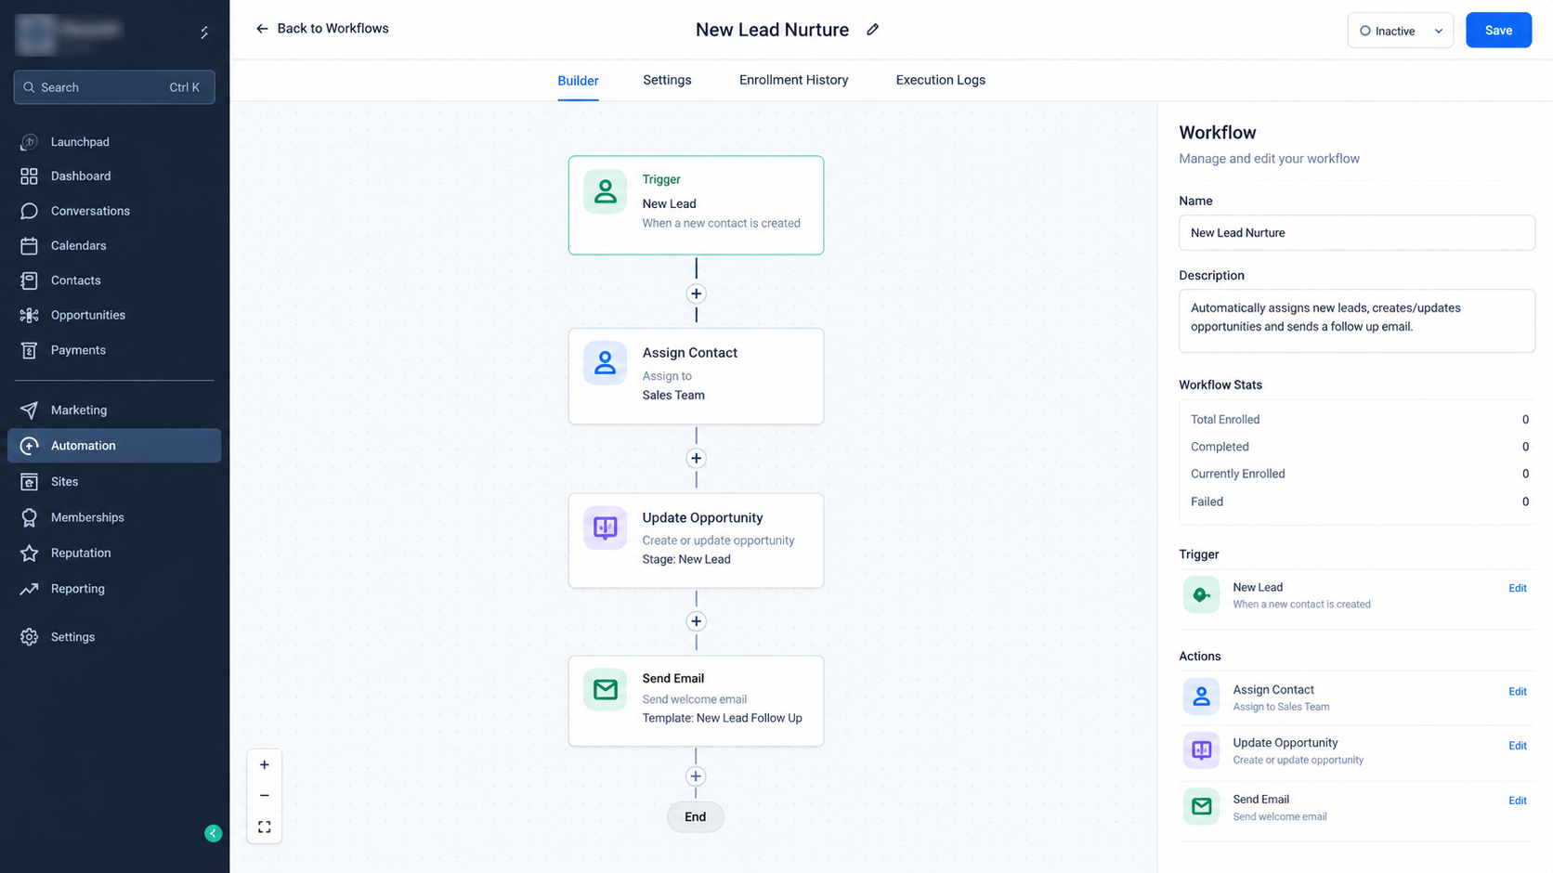The width and height of the screenshot is (1553, 873).
Task: Save the workflow
Action: (x=1498, y=31)
